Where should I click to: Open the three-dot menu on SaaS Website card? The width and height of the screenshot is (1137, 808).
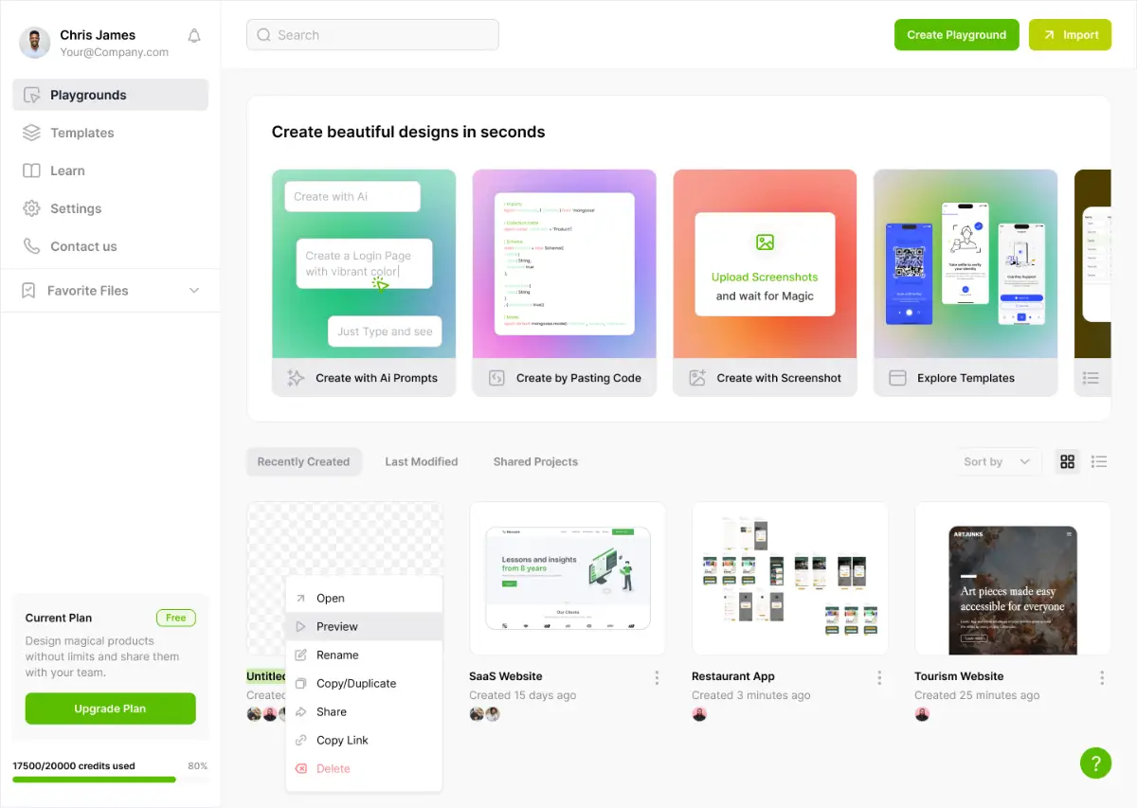coord(657,677)
